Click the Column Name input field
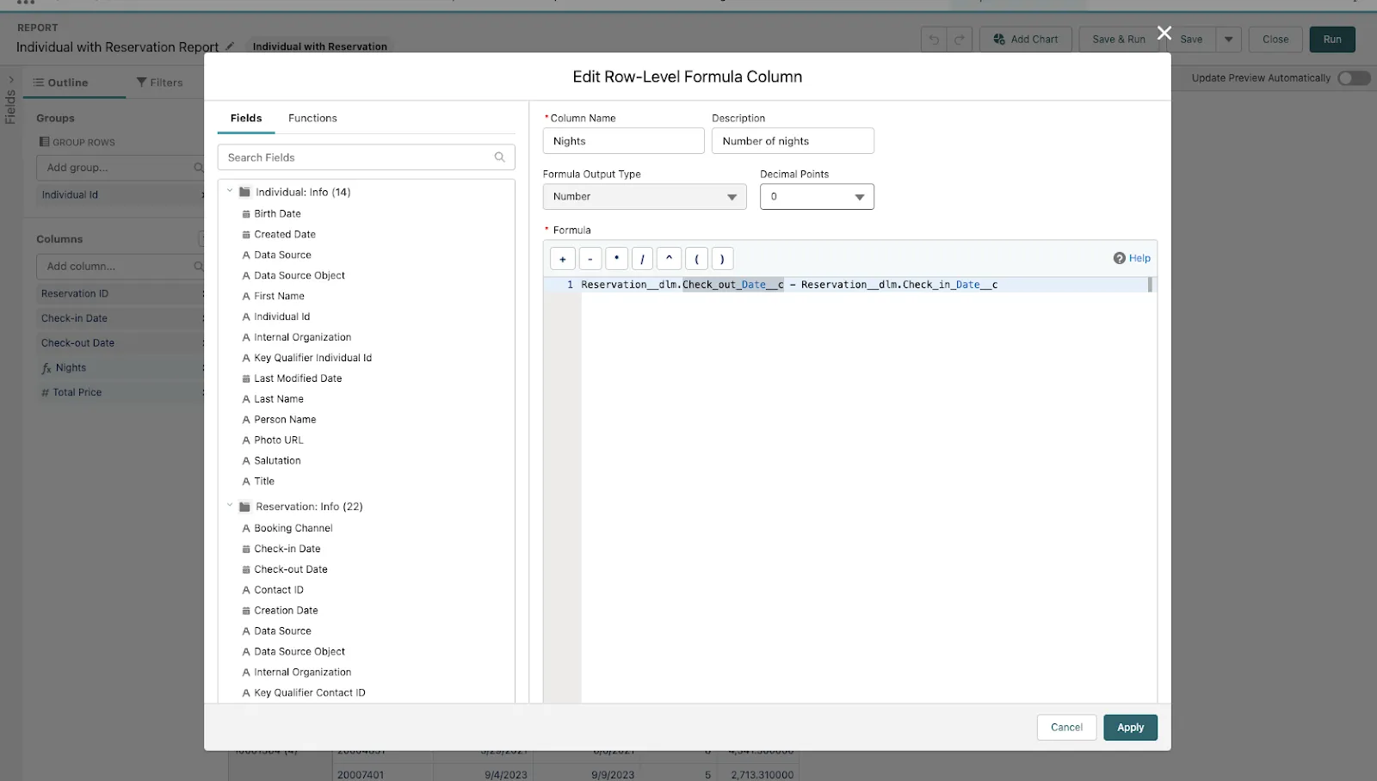 pos(623,141)
